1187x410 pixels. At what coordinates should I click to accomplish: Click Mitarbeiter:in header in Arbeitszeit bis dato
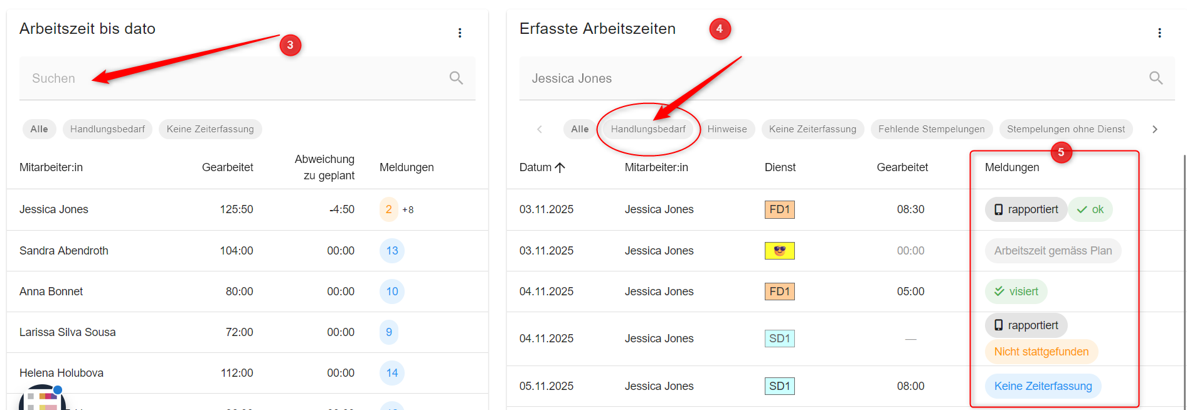pos(51,167)
